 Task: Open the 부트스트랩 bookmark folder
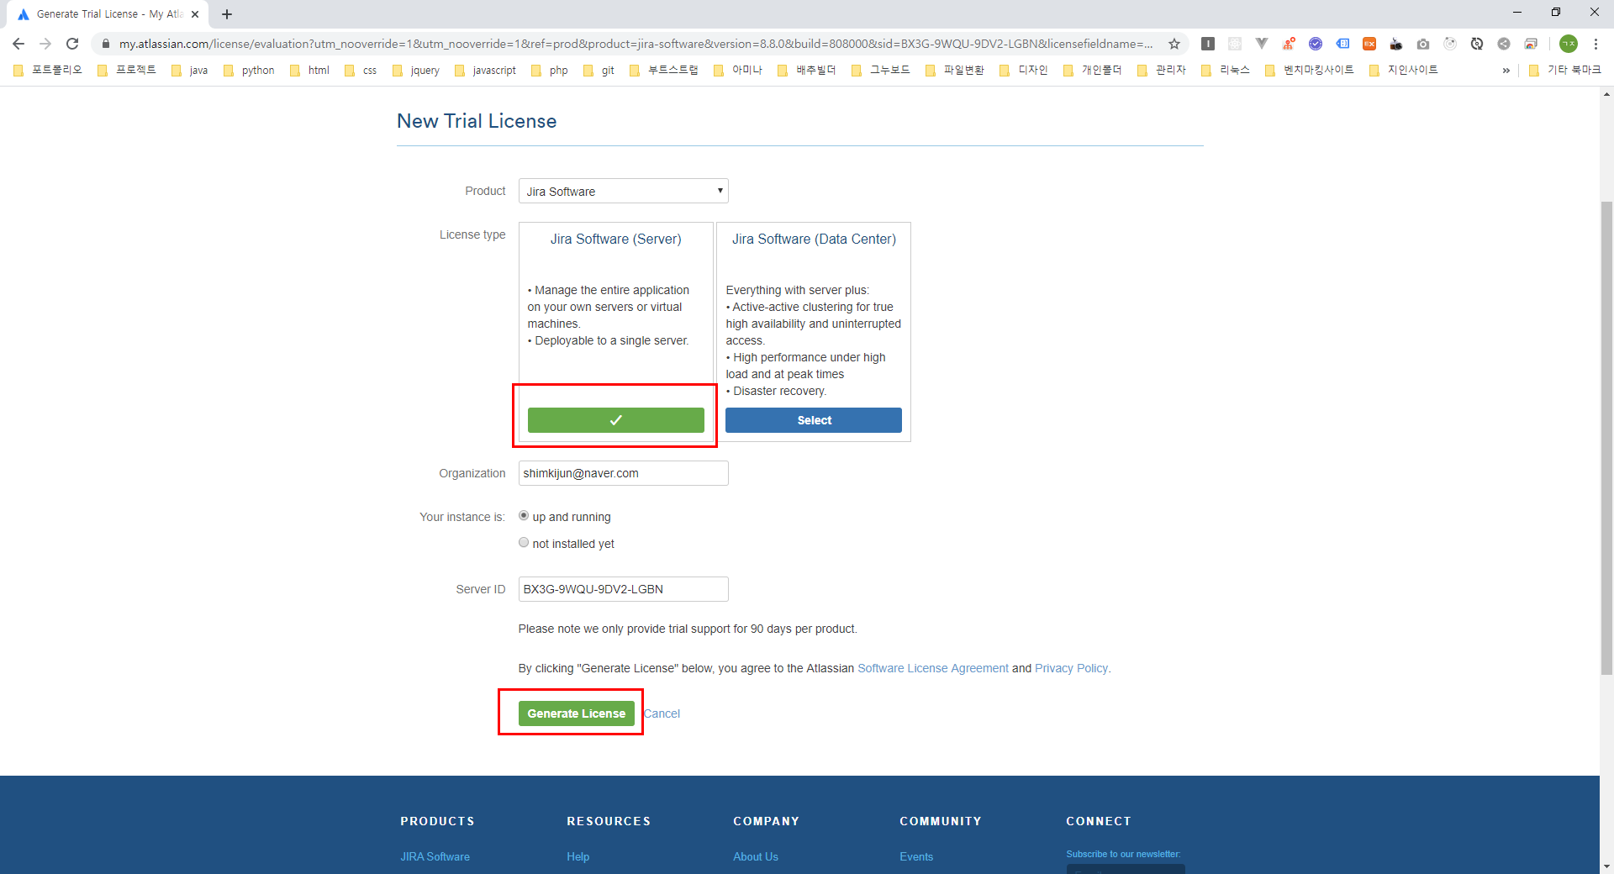click(x=664, y=70)
